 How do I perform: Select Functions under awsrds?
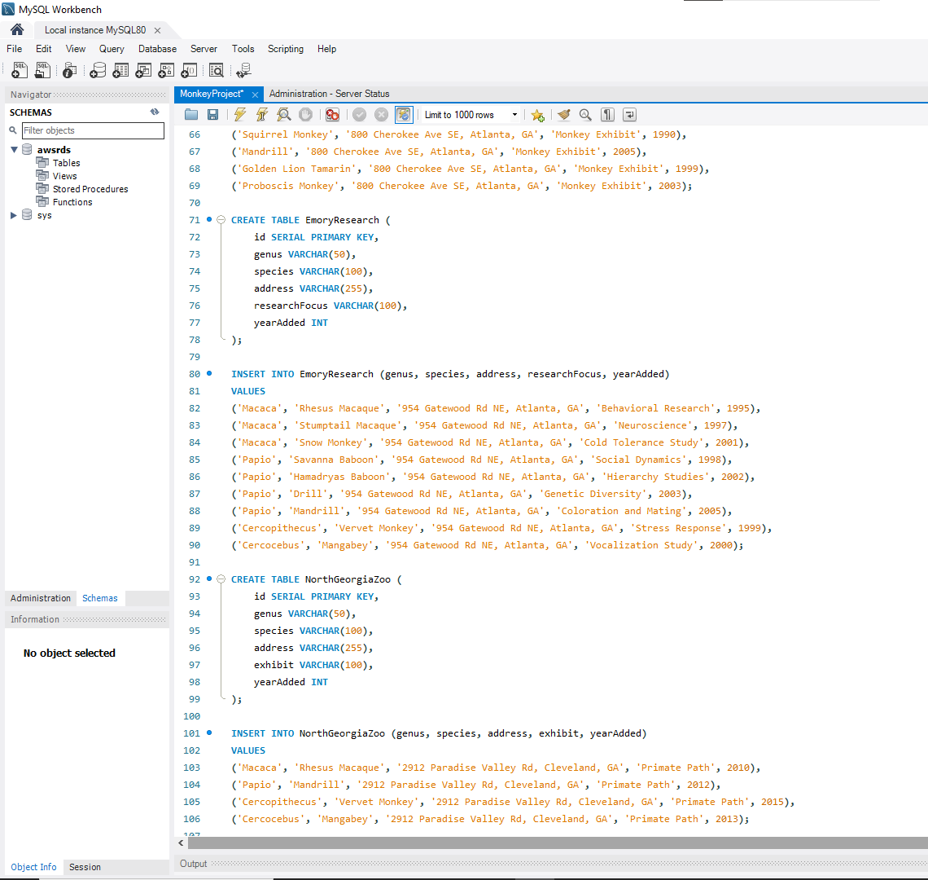72,202
